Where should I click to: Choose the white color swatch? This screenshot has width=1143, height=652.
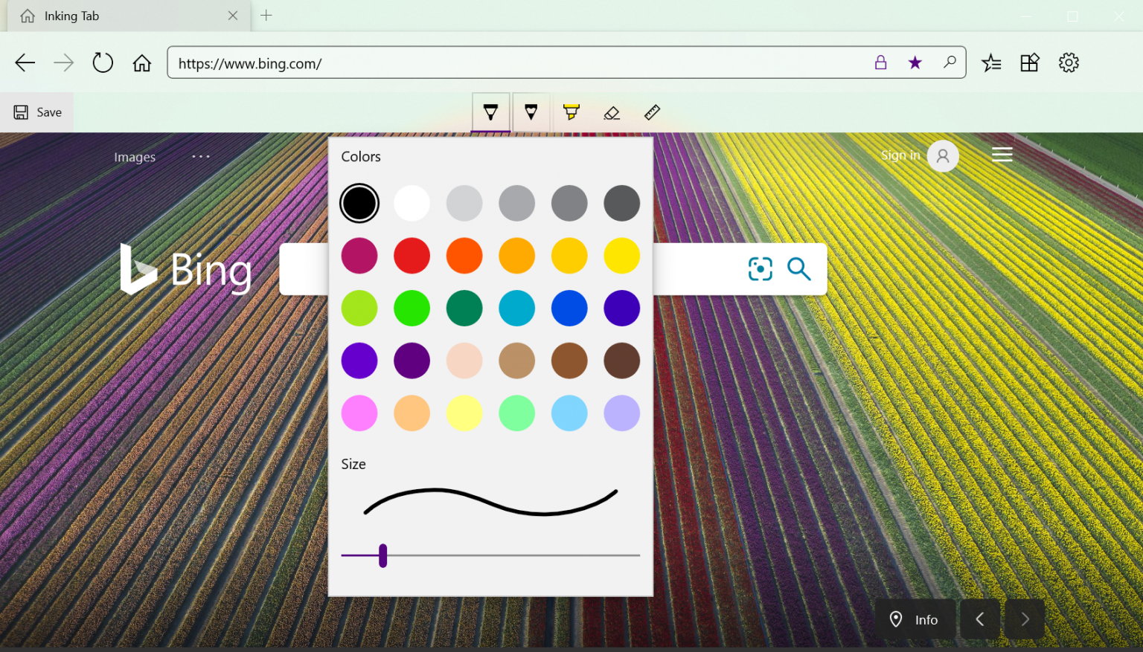[412, 203]
